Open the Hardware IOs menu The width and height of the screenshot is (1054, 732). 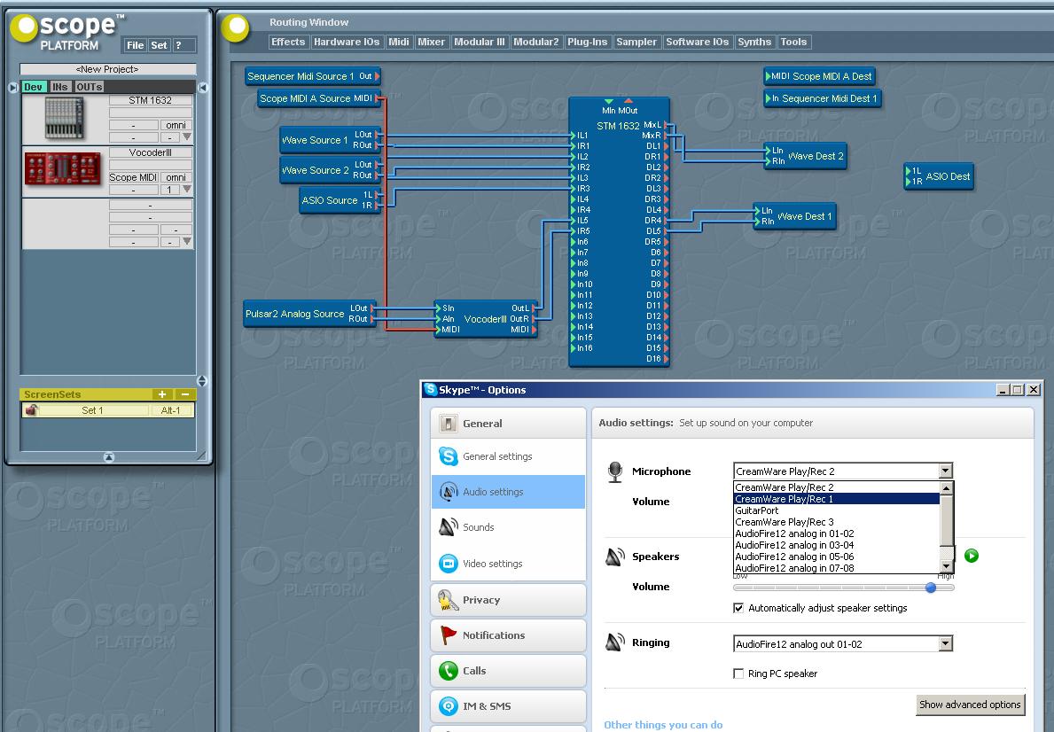pos(347,42)
